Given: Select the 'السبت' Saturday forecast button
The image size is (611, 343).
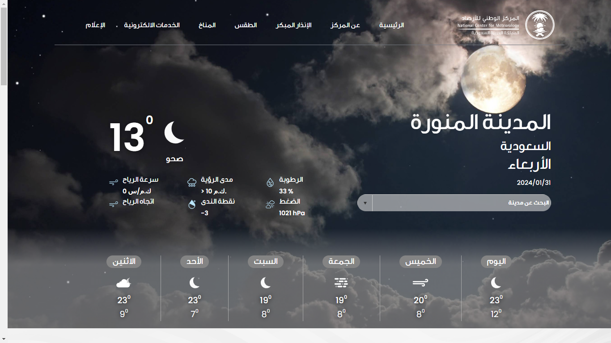Looking at the screenshot, I should 266,262.
